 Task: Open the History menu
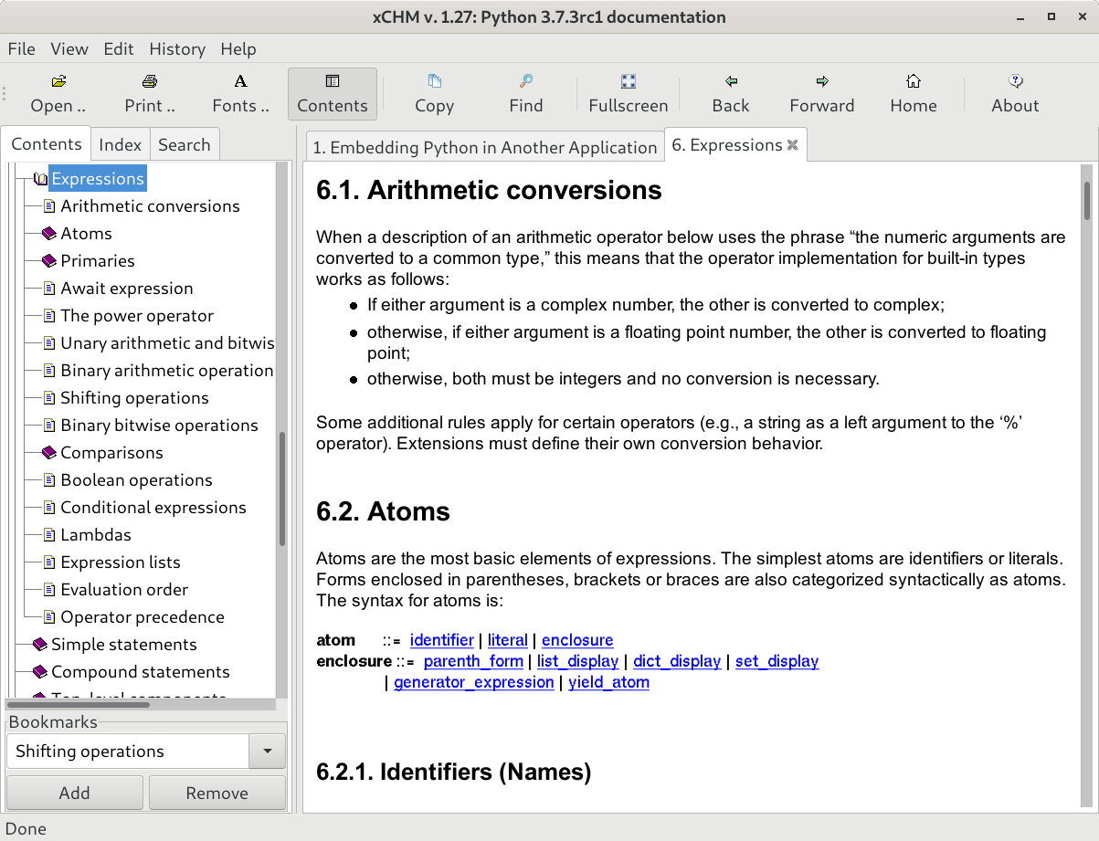pyautogui.click(x=177, y=49)
